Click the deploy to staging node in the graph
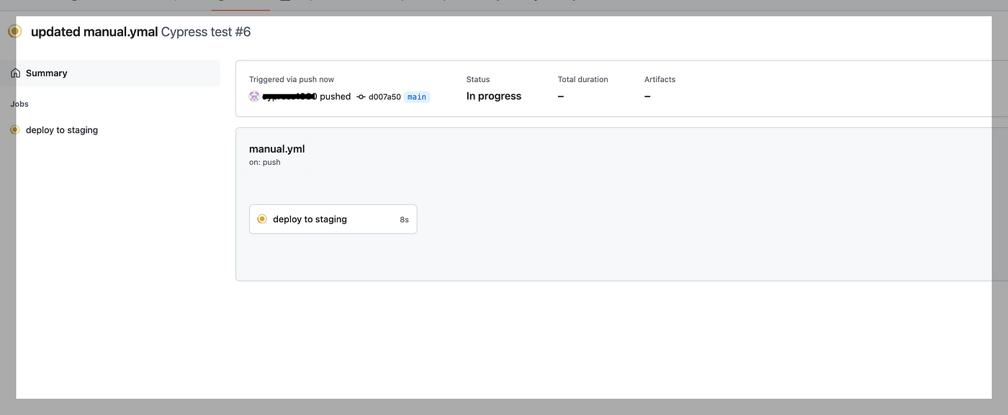 [x=310, y=219]
